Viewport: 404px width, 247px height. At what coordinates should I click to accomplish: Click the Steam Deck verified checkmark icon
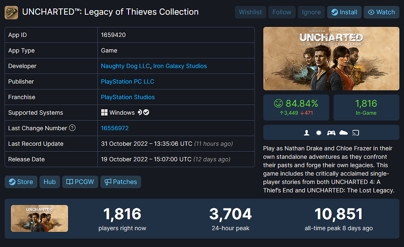tap(147, 113)
